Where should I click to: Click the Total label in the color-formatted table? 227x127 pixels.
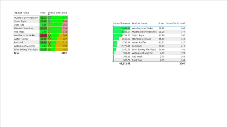(17, 53)
